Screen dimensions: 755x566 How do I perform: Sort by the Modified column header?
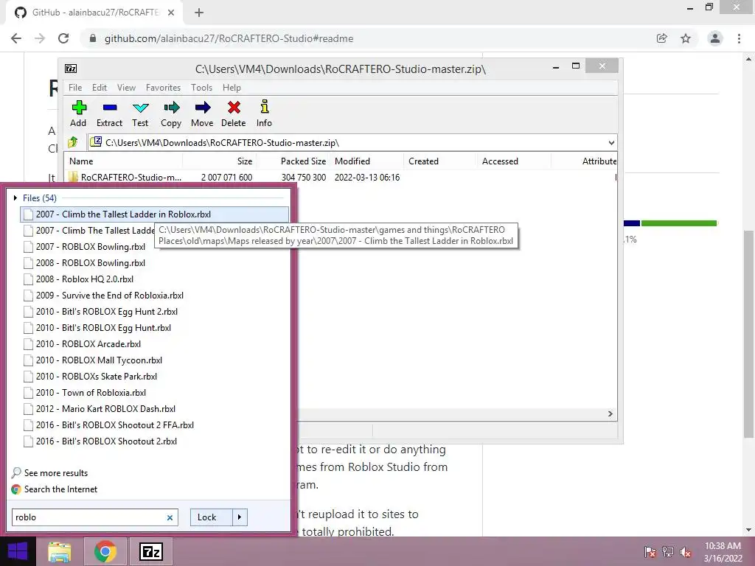click(366, 161)
